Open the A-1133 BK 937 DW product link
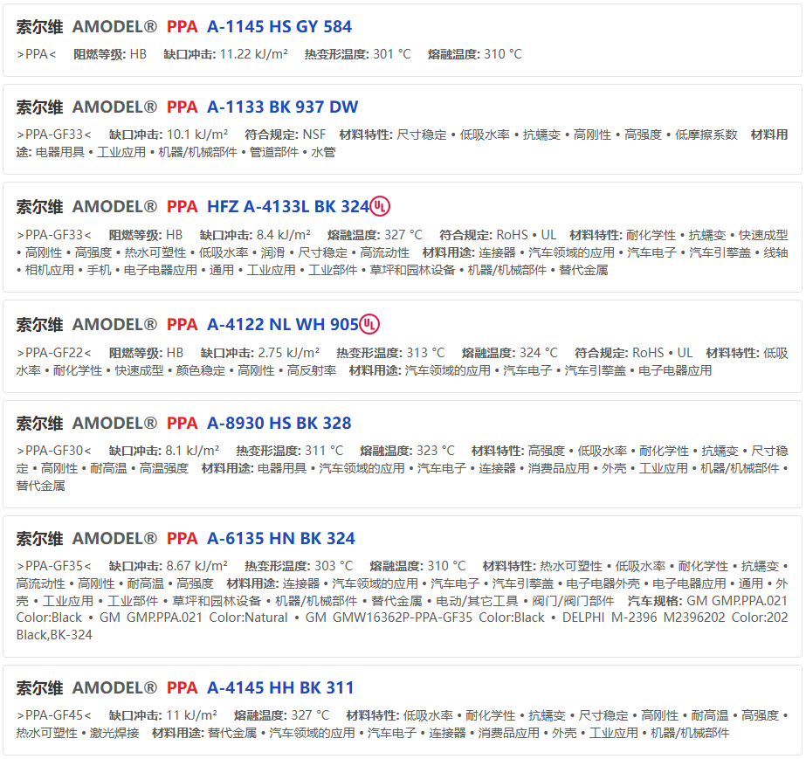 tap(282, 107)
